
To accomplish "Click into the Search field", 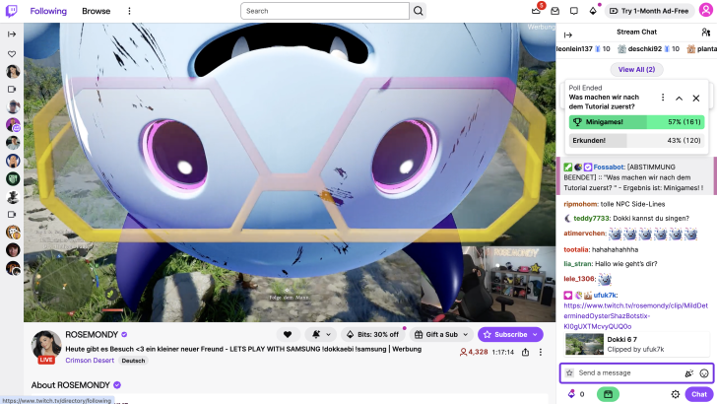I will [x=325, y=11].
